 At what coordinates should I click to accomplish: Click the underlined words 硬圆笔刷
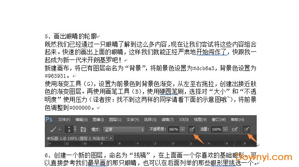click(171, 92)
